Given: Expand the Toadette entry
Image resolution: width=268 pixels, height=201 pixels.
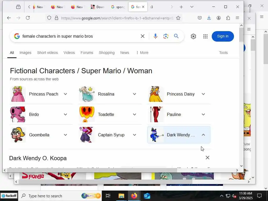Looking at the screenshot, I should pos(135,114).
